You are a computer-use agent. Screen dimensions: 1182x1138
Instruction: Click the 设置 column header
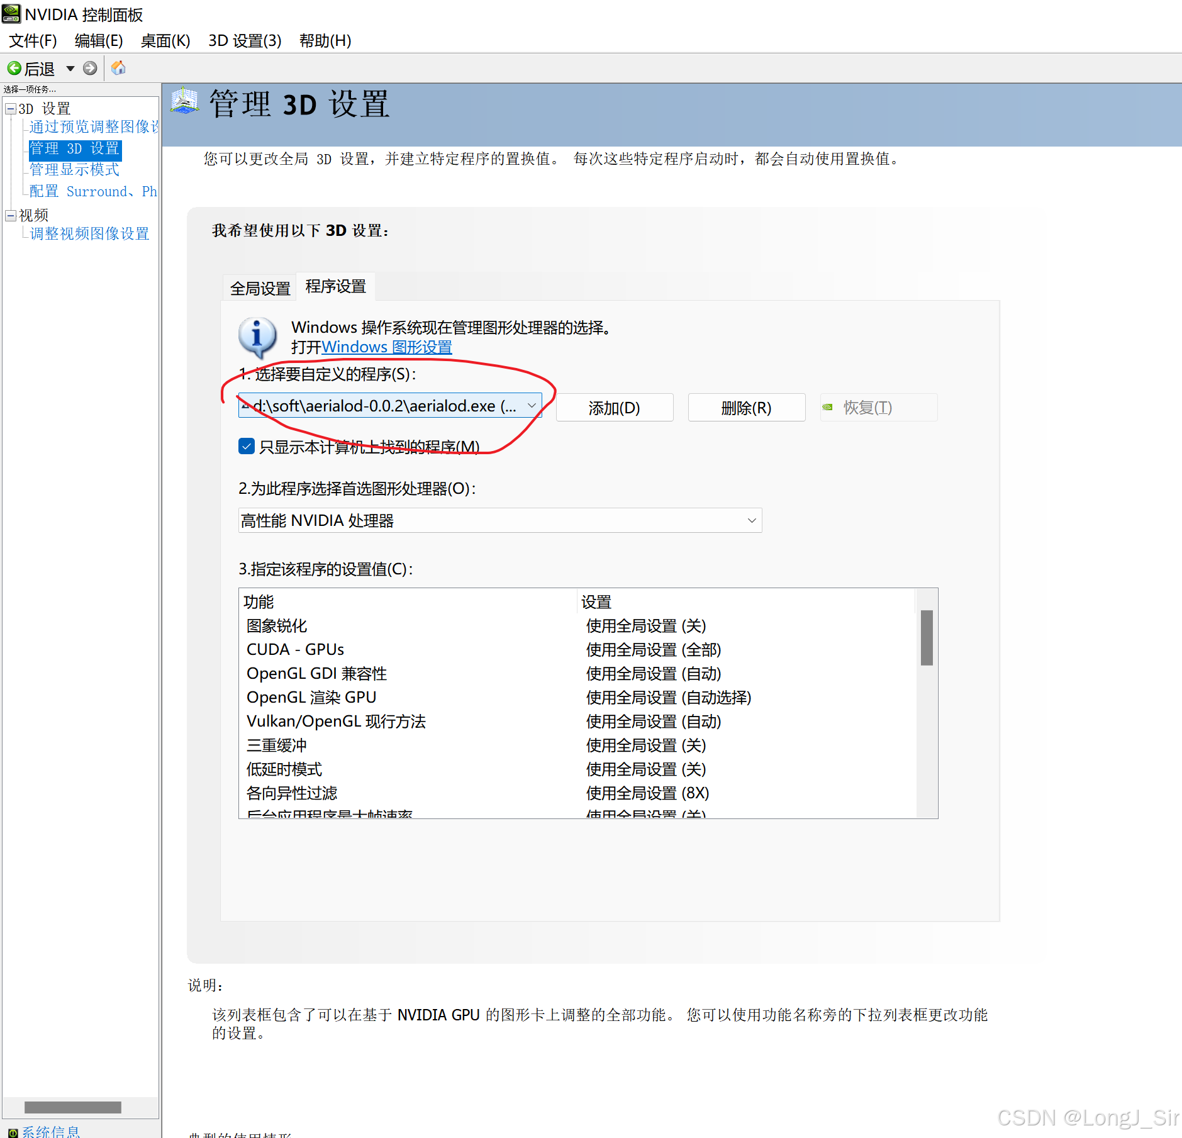(746, 602)
